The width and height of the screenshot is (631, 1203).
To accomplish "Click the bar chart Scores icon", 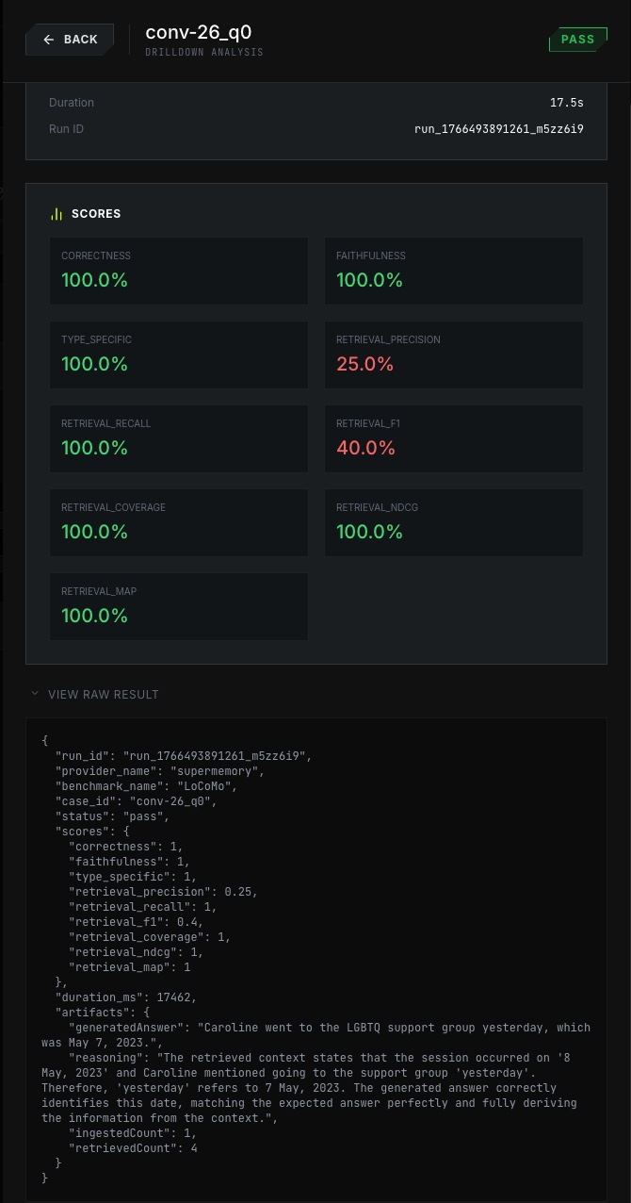I will pos(57,214).
